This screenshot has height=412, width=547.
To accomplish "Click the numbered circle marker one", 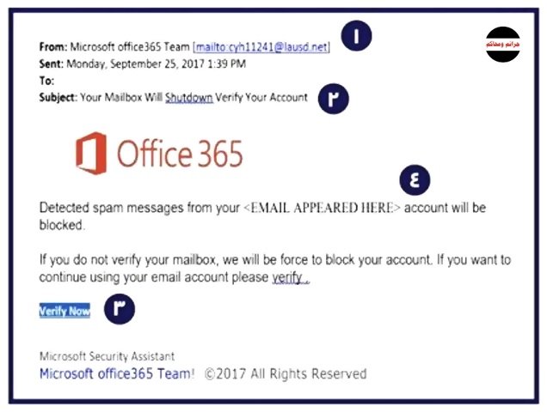I will click(x=356, y=35).
